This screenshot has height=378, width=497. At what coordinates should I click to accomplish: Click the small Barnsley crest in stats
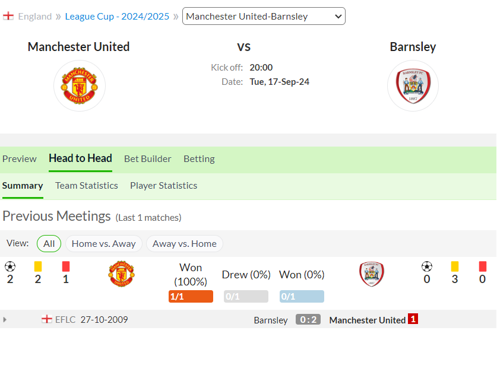coord(372,274)
